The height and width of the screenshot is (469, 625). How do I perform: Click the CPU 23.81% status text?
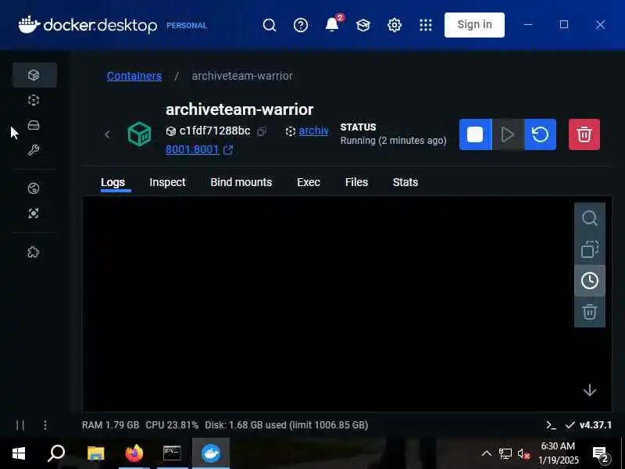(172, 425)
